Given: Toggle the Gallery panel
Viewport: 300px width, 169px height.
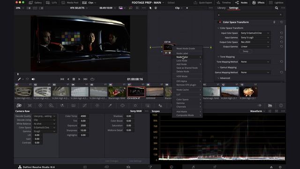Looking at the screenshot, I should coord(36,3).
